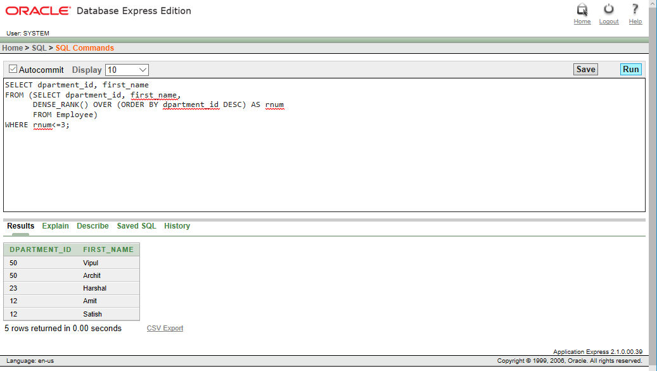657x371 pixels.
Task: Click the Home breadcrumb link
Action: click(x=12, y=48)
